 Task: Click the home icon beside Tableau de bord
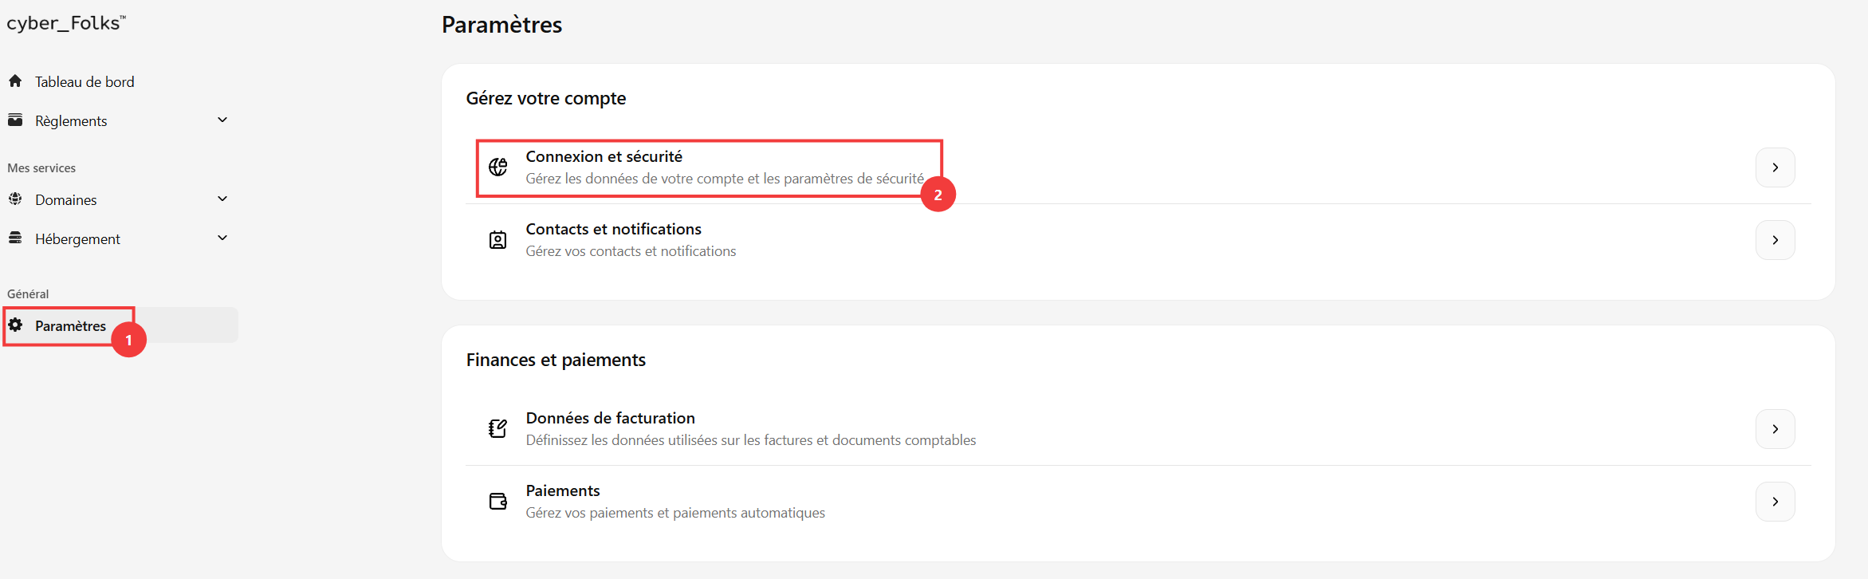(15, 81)
